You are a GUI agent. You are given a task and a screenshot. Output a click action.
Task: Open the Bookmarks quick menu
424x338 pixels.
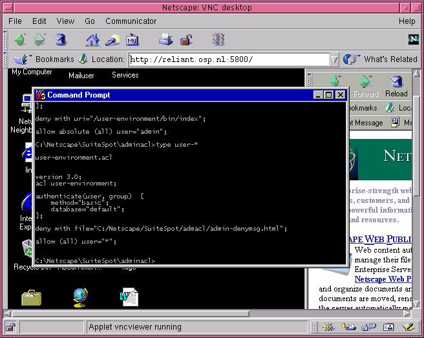pos(45,59)
